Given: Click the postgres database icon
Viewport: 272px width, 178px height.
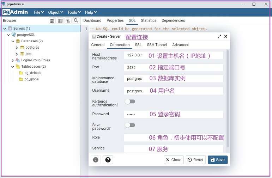Looking at the screenshot, I should click(22, 48).
